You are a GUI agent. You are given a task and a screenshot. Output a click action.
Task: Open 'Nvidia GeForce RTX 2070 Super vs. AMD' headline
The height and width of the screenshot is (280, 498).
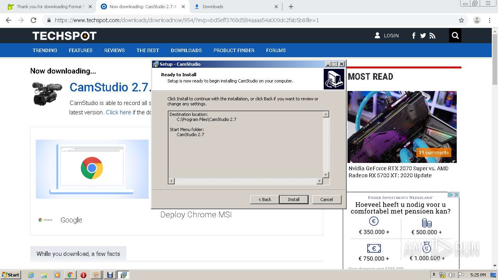click(x=398, y=172)
